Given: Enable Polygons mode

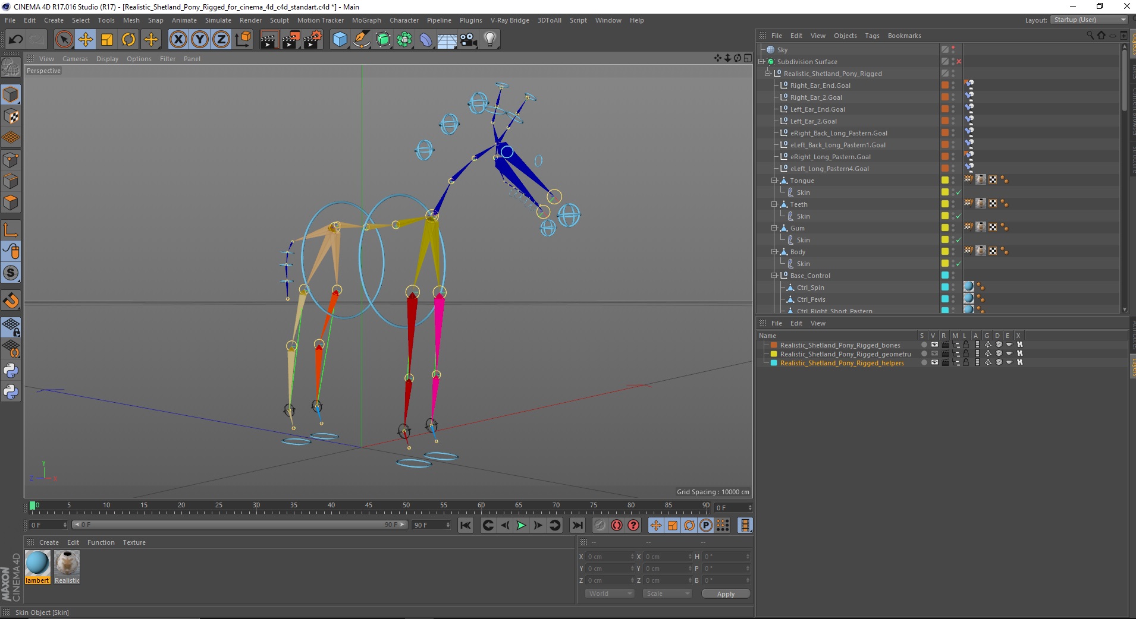Looking at the screenshot, I should (x=11, y=203).
